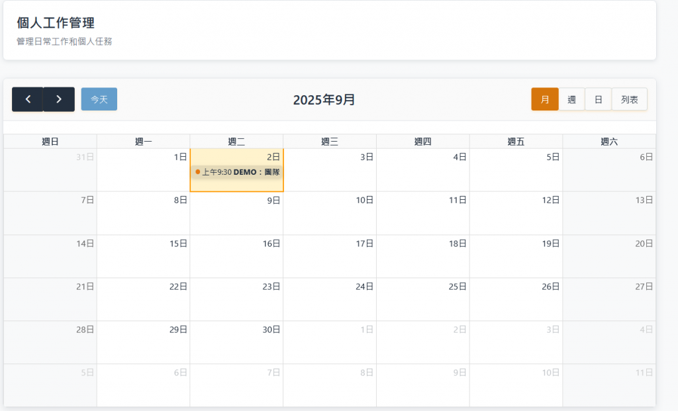Choose the 17日 date
This screenshot has width=678, height=411.
pyautogui.click(x=365, y=244)
